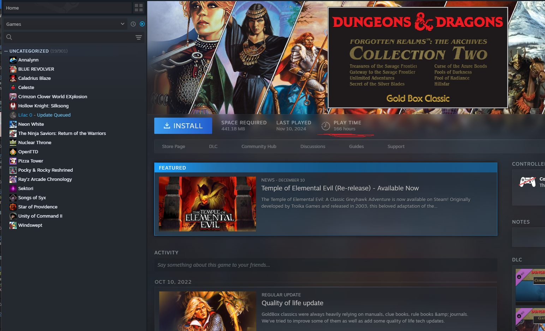
Task: Select the Neon White game icon
Action: [13, 124]
